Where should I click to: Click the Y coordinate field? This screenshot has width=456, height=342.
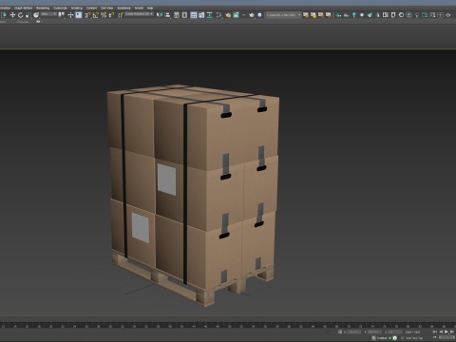pos(374,332)
